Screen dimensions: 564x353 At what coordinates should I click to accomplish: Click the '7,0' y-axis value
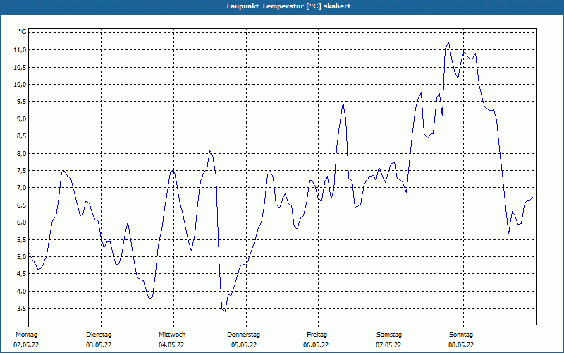click(x=22, y=188)
